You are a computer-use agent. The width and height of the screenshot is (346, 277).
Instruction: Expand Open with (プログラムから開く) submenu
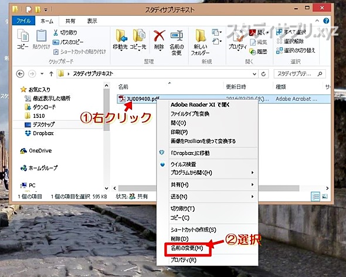pos(252,173)
